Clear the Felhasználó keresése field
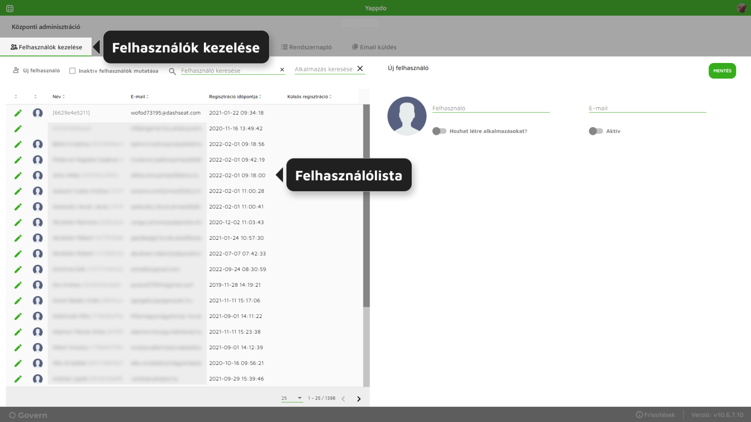Screen dimensions: 751x422 282,70
